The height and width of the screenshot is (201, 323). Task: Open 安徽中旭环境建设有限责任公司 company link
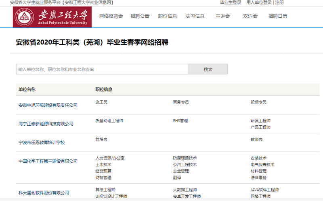click(x=48, y=105)
